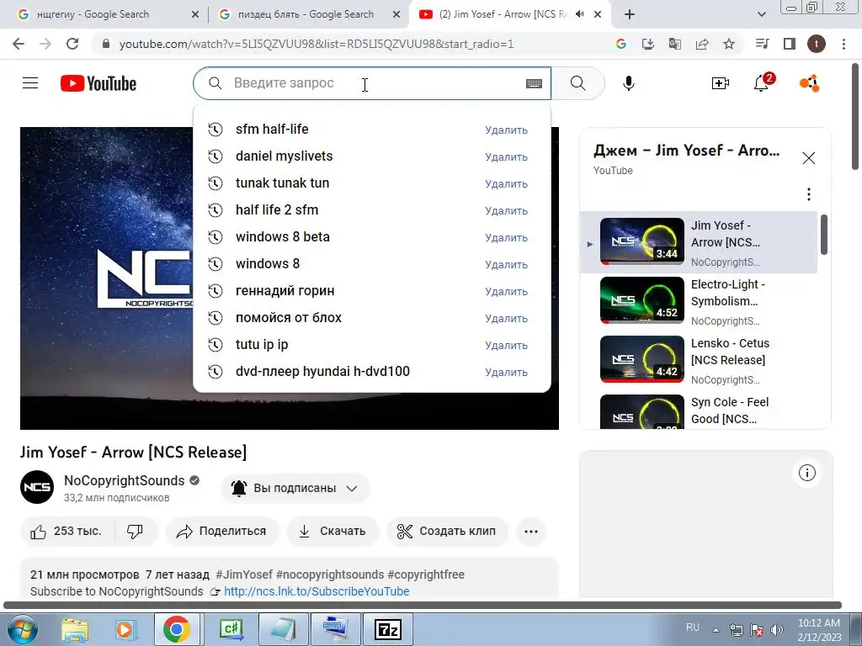Image resolution: width=862 pixels, height=646 pixels.
Task: Click the horizontal page scrollbar
Action: (423, 606)
